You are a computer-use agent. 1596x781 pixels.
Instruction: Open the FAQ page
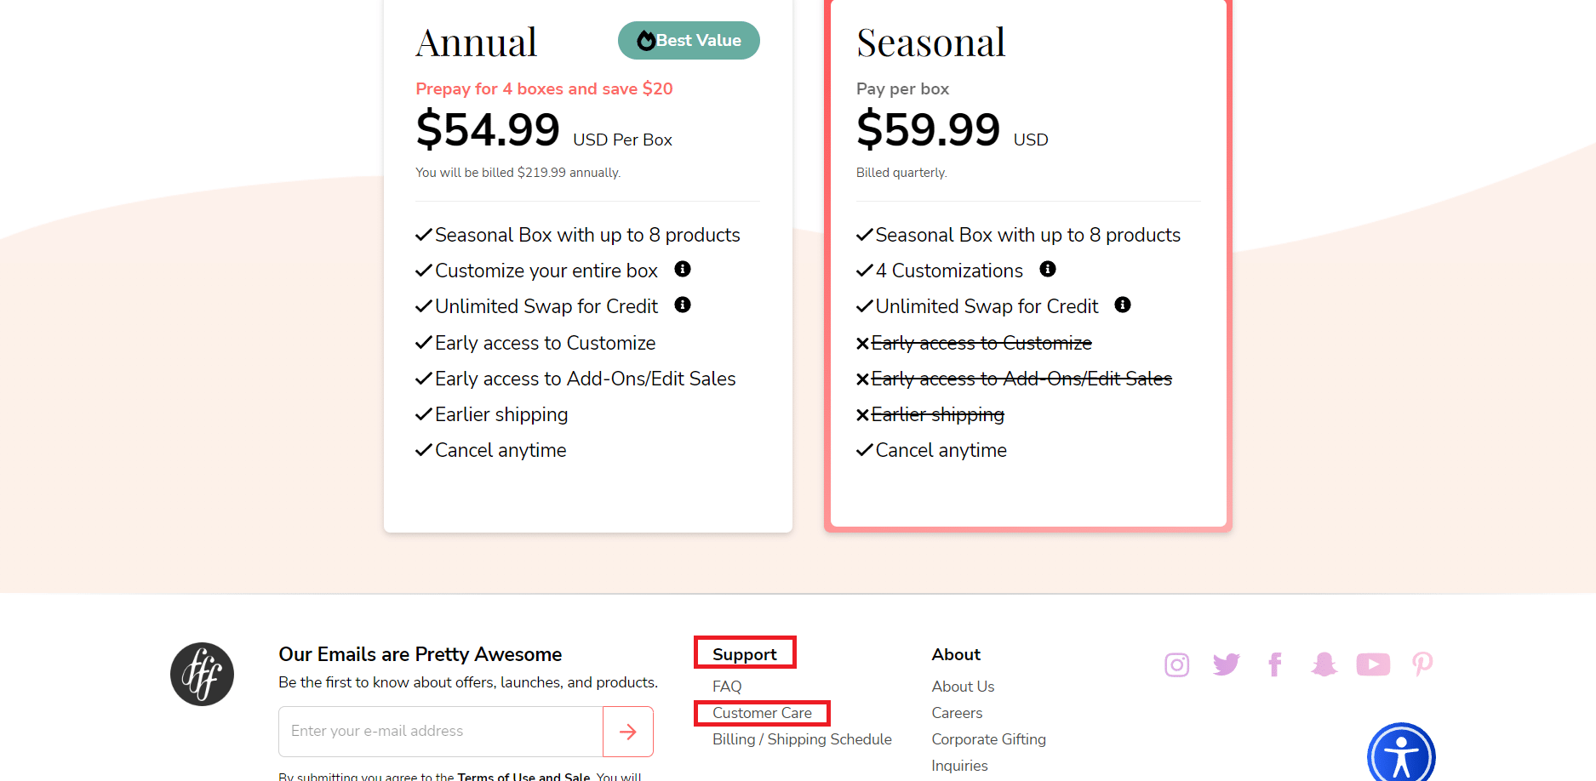(726, 686)
